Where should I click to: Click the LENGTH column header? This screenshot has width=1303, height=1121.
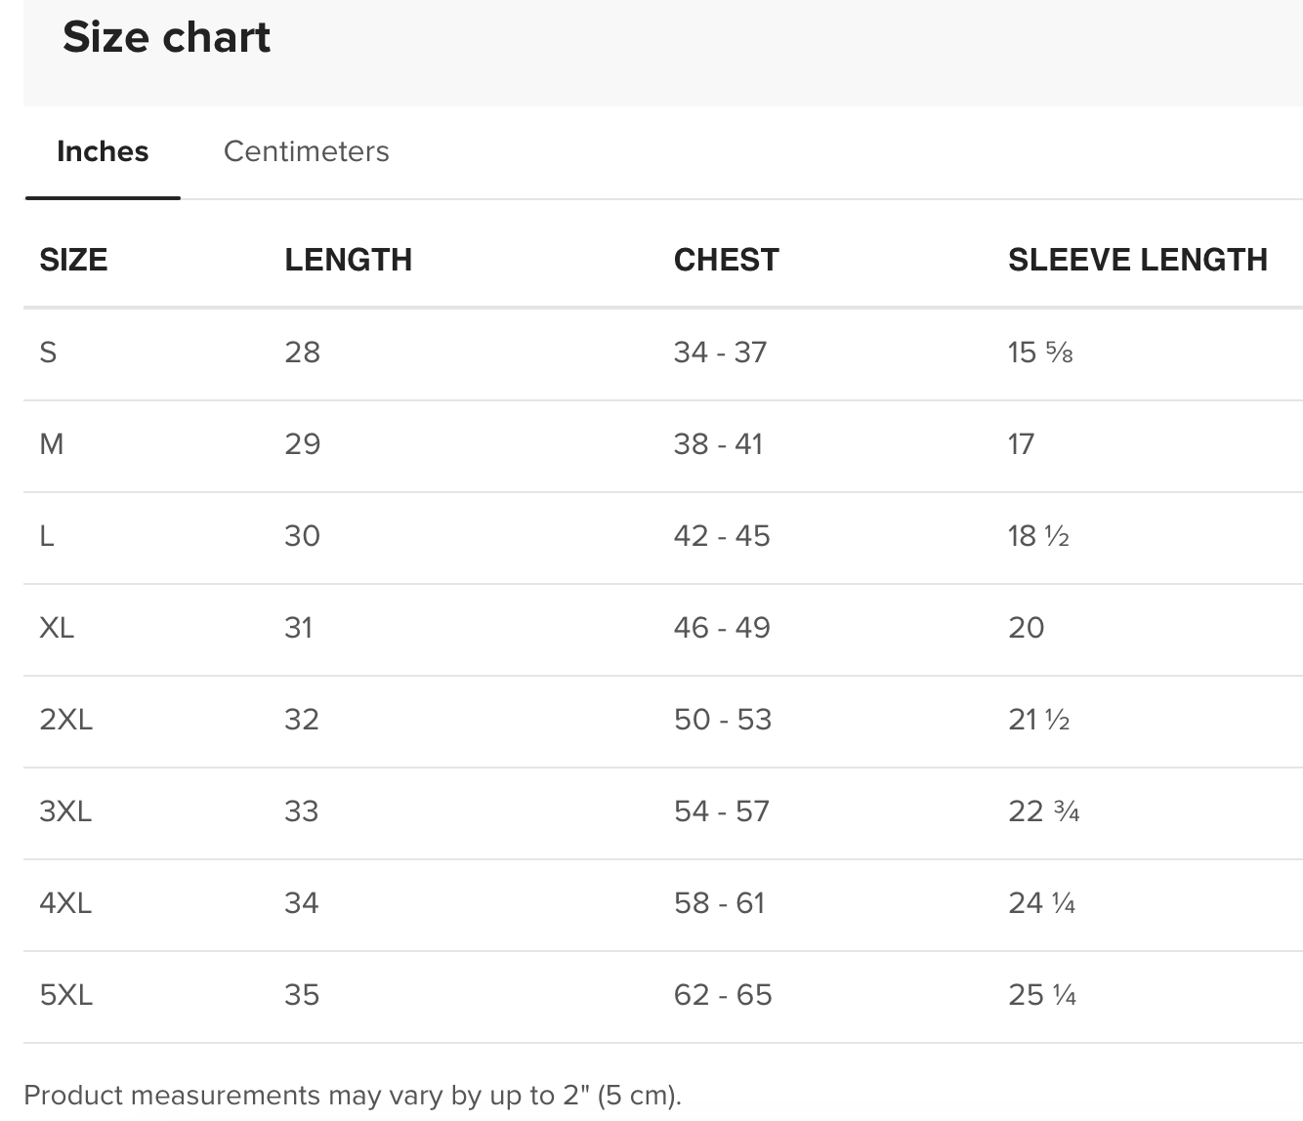pyautogui.click(x=349, y=260)
